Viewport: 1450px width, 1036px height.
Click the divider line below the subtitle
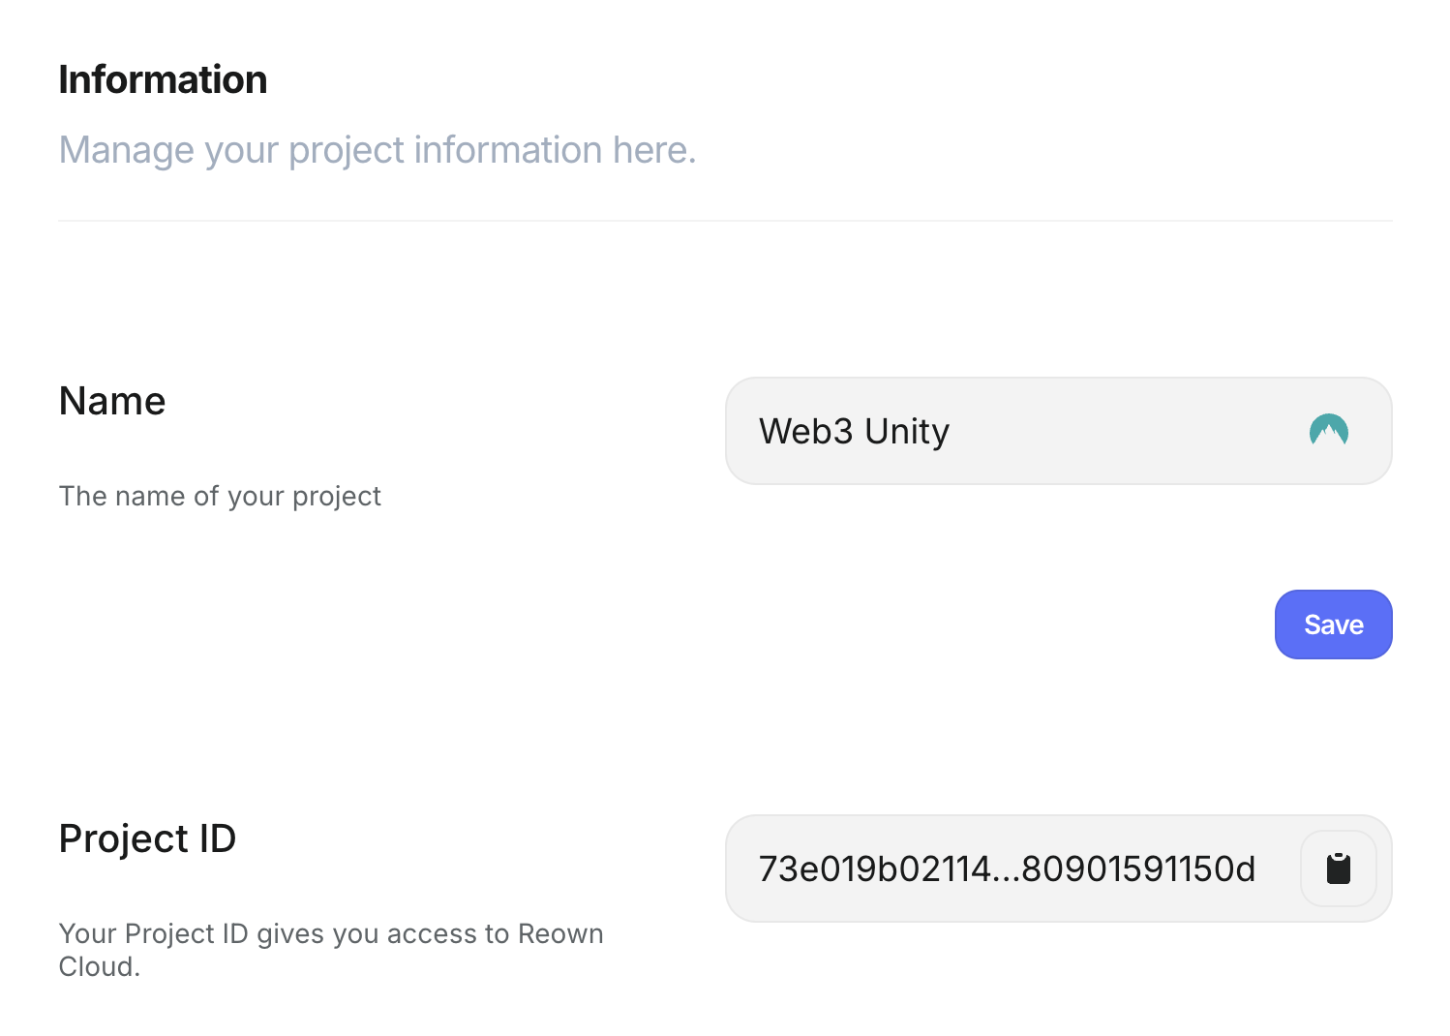tap(725, 221)
